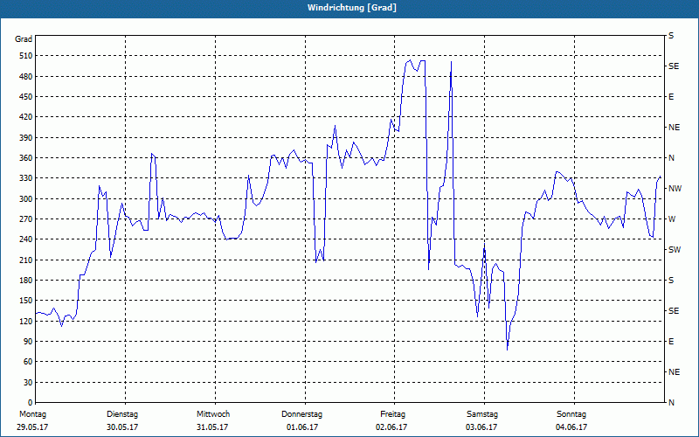Click the 30 axis value
This screenshot has height=437, width=699.
[x=28, y=382]
